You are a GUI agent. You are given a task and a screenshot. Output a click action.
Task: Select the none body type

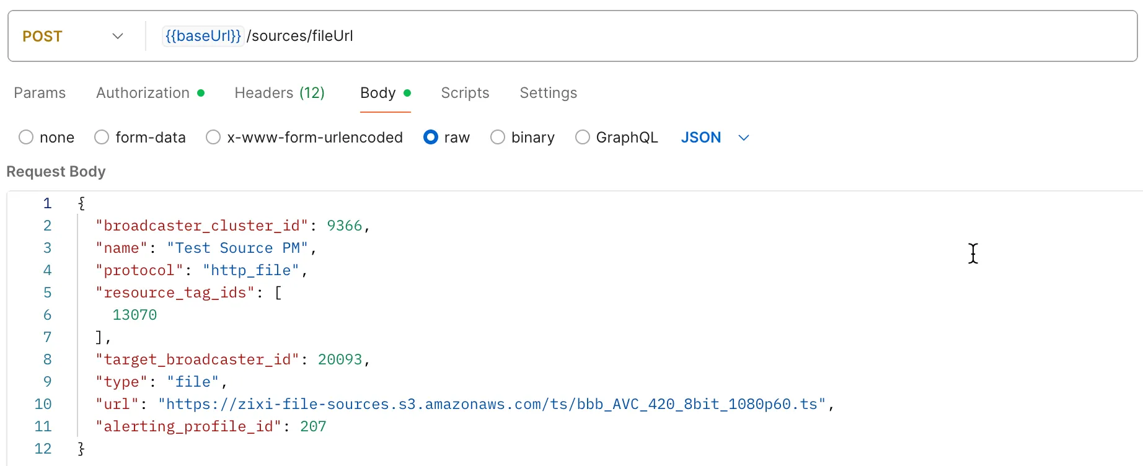(46, 137)
